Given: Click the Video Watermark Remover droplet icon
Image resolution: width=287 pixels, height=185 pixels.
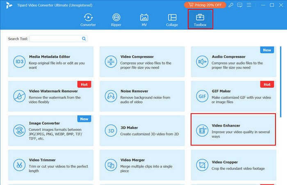Looking at the screenshot, I should (x=19, y=96).
